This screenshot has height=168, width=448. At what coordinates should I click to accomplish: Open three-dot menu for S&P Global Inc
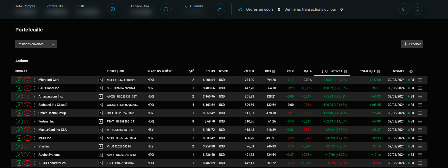pos(35,88)
